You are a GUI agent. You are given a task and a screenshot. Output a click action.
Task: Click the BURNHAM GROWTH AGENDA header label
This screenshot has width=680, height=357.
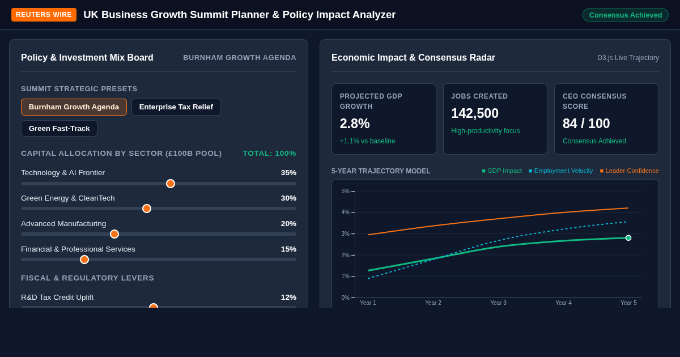[x=240, y=58]
